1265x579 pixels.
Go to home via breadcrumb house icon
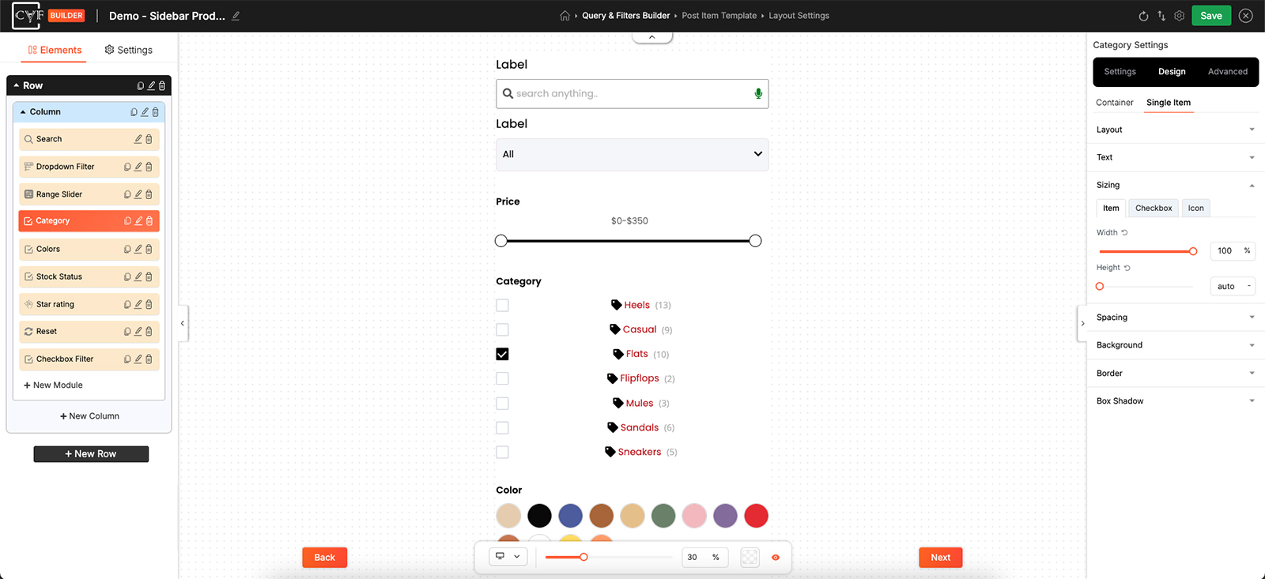[565, 16]
